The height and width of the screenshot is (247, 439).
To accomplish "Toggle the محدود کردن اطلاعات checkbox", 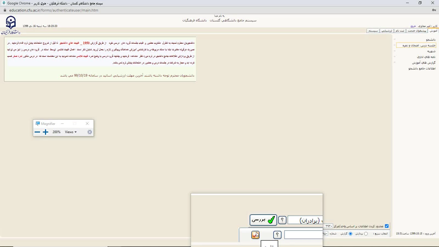I will point(387,226).
